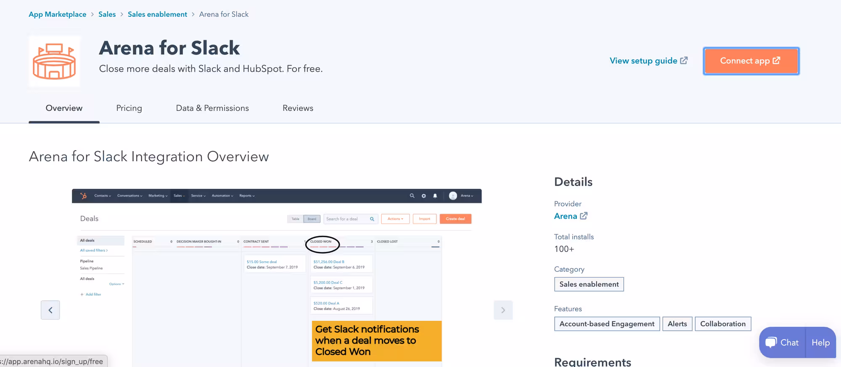Click the HubSpot deals board screenshot
Image resolution: width=841 pixels, height=367 pixels.
pyautogui.click(x=277, y=278)
